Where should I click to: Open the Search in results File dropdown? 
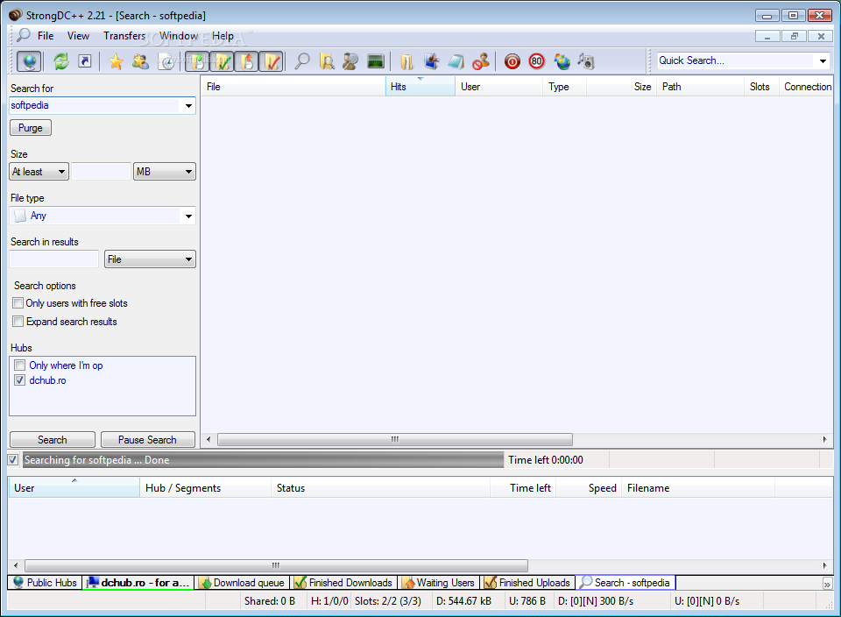(x=150, y=259)
